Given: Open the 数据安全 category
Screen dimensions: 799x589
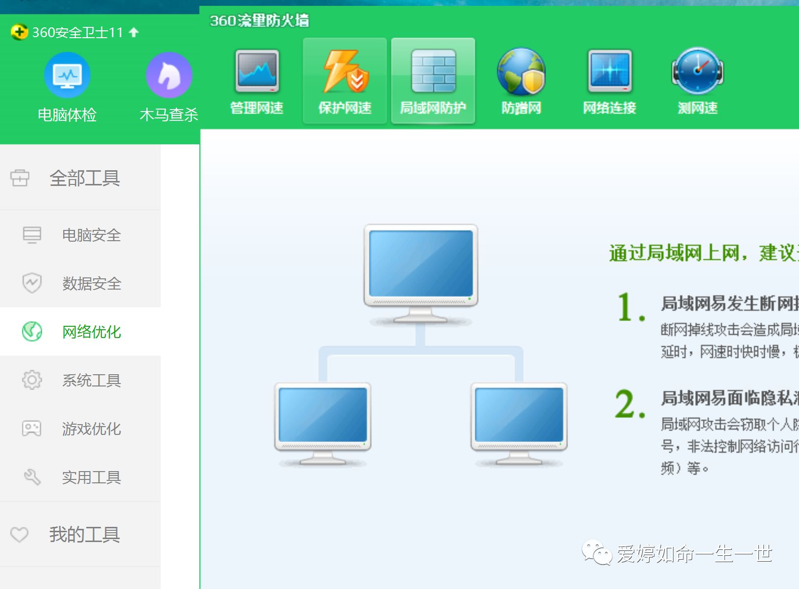Looking at the screenshot, I should 80,283.
